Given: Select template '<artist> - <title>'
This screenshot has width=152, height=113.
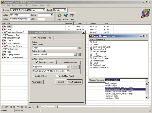Looking at the screenshot, I should click(x=111, y=85).
